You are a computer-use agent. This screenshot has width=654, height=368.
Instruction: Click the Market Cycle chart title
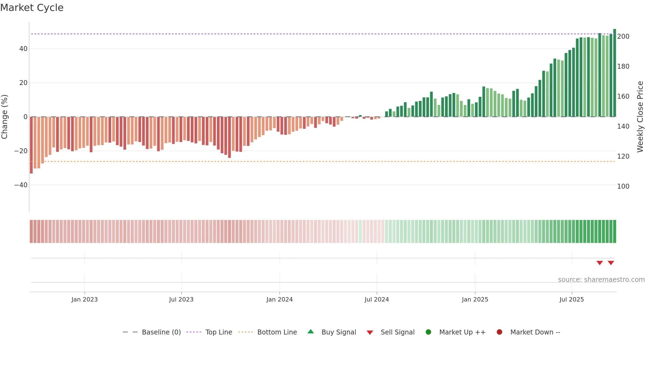click(32, 8)
